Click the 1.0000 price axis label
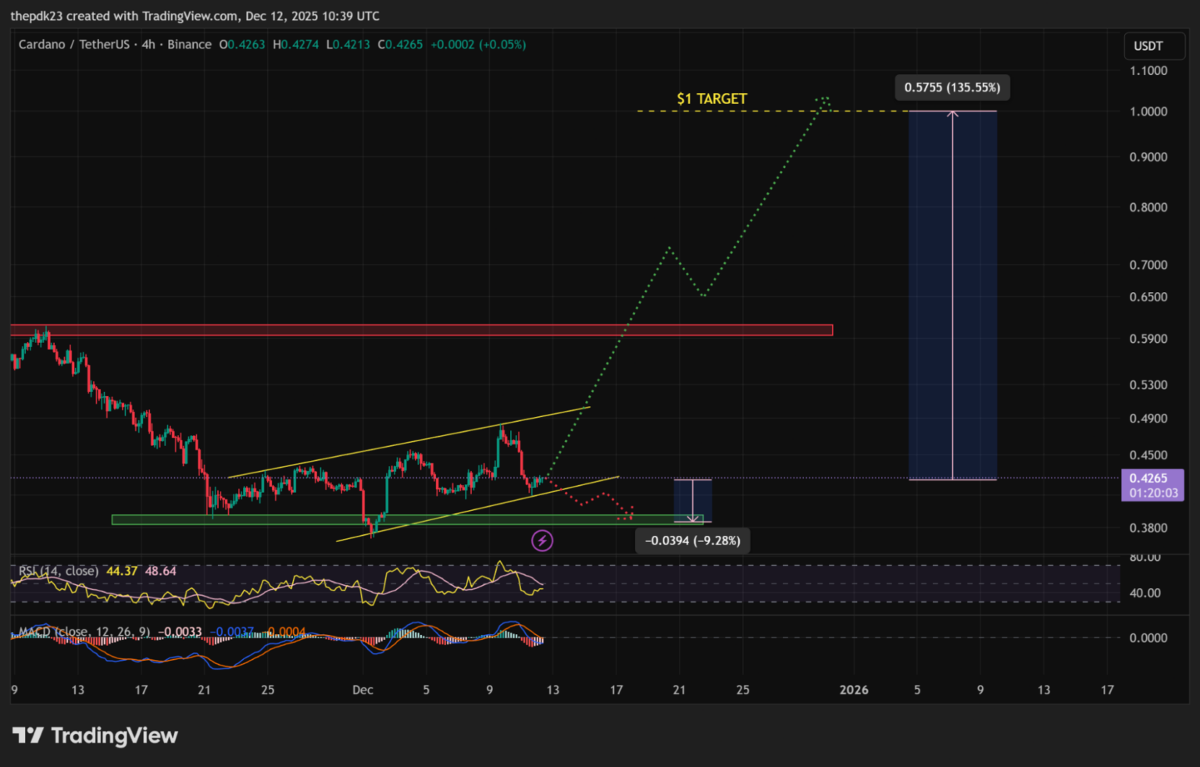1200x767 pixels. [1148, 112]
